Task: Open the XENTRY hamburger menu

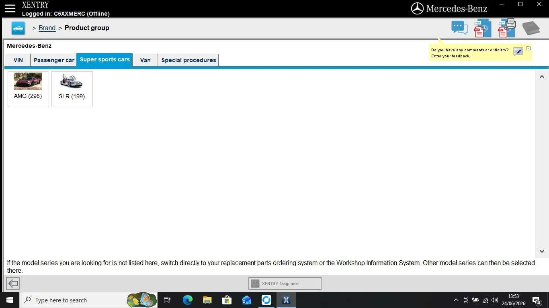Action: pyautogui.click(x=10, y=8)
